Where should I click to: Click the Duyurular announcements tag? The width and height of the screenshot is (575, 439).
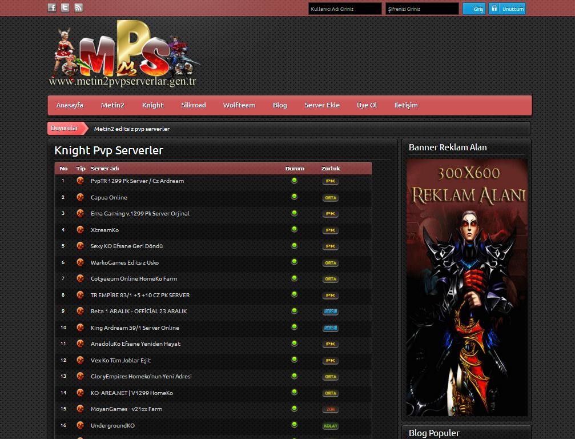coord(68,128)
